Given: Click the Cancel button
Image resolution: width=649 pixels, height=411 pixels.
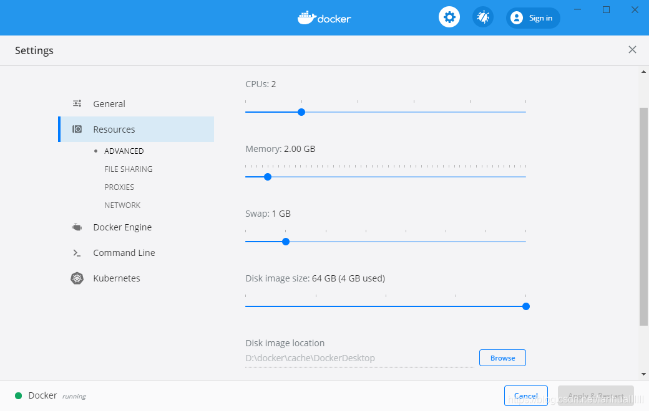Looking at the screenshot, I should click(x=526, y=395).
